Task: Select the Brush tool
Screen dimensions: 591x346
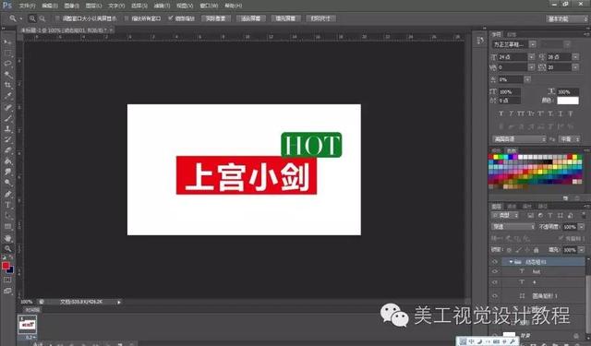Action: click(7, 118)
